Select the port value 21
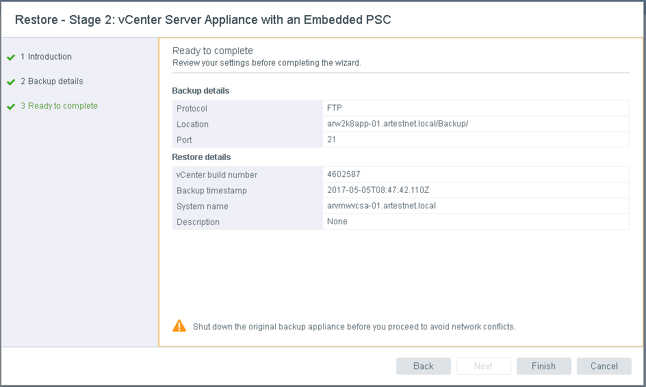The height and width of the screenshot is (387, 646). click(331, 139)
